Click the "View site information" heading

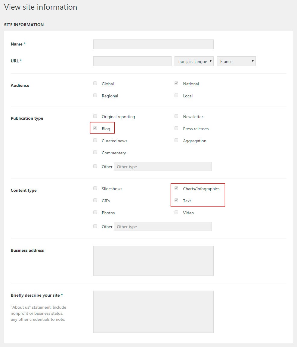coord(41,7)
